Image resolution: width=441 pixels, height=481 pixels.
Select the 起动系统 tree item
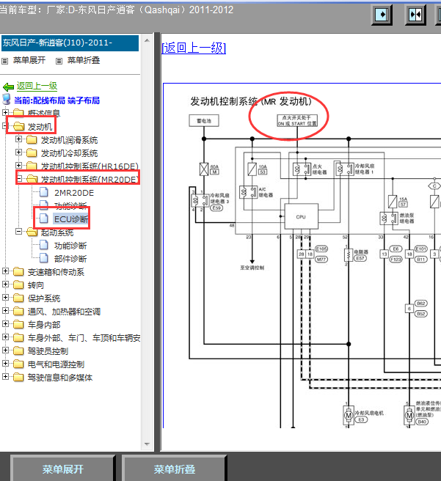pyautogui.click(x=57, y=232)
